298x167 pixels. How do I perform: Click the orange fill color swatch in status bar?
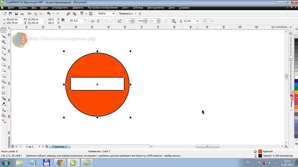pos(260,151)
